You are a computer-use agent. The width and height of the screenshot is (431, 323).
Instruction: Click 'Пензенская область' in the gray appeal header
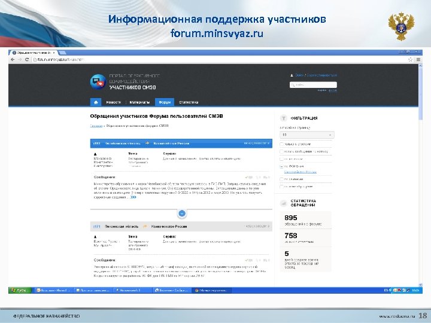(122, 226)
